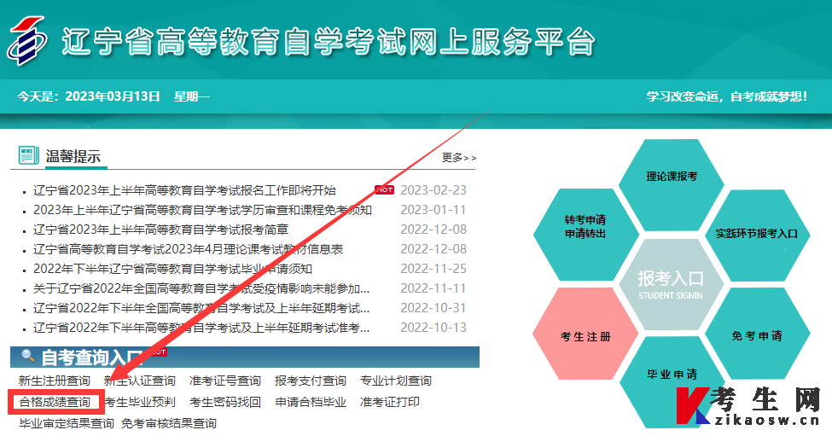
Task: Click date 2022-11-25 in notice list
Action: [433, 269]
